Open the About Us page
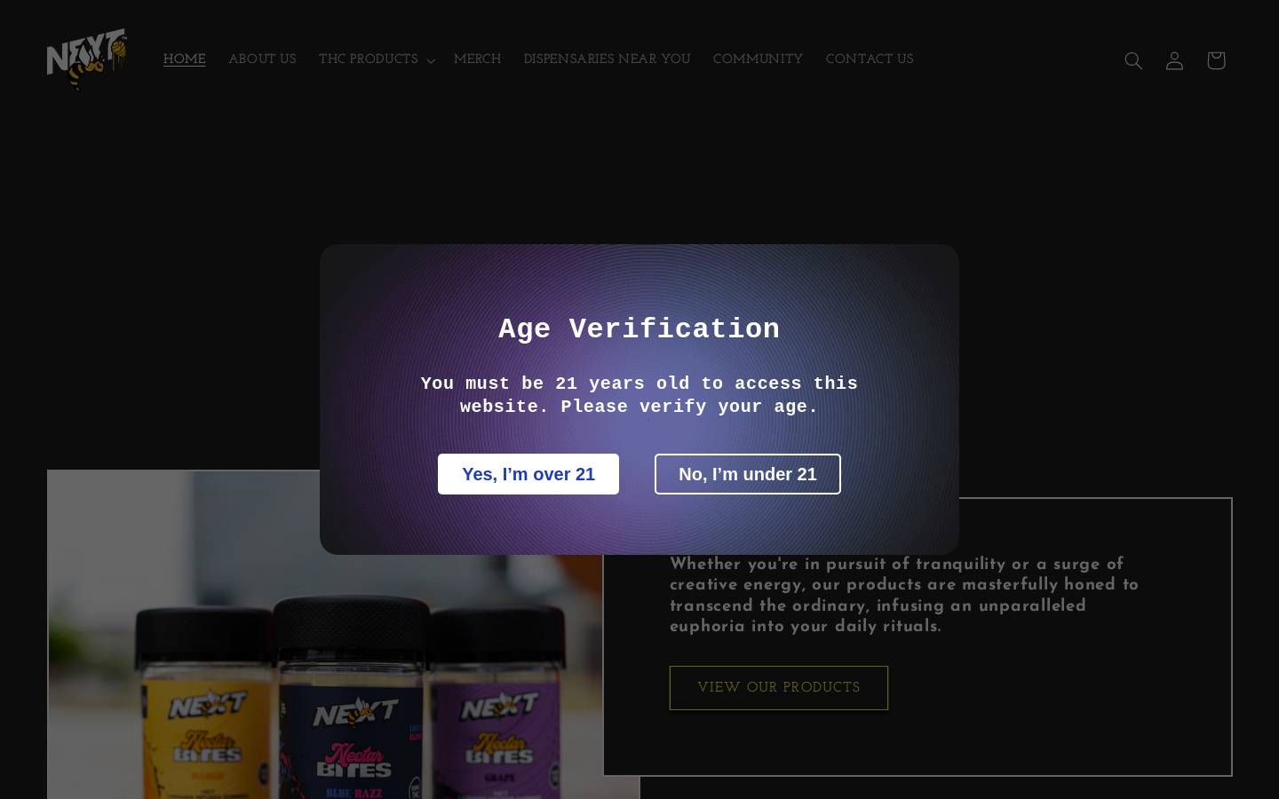1279x799 pixels. pyautogui.click(x=263, y=59)
